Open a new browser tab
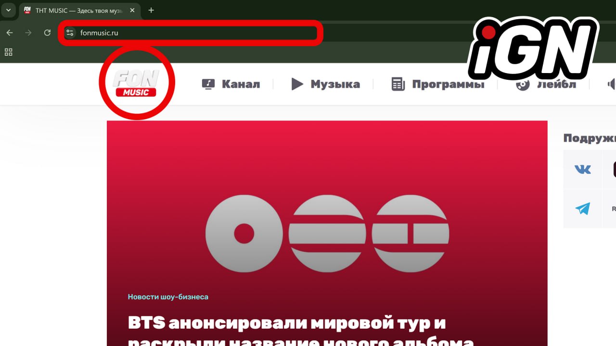Screen dimensions: 616x346 click(x=151, y=10)
